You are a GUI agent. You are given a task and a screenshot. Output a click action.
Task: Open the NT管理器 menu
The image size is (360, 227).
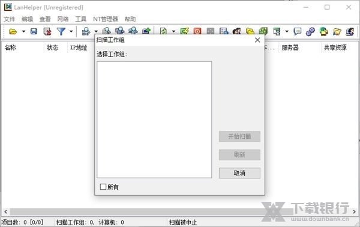(x=106, y=19)
